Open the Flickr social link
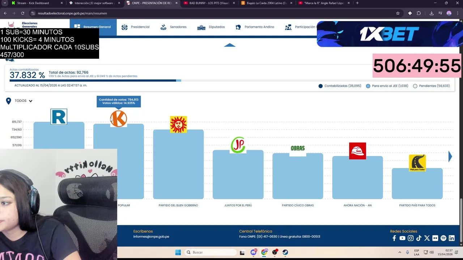This screenshot has width=463, height=260. (x=435, y=238)
